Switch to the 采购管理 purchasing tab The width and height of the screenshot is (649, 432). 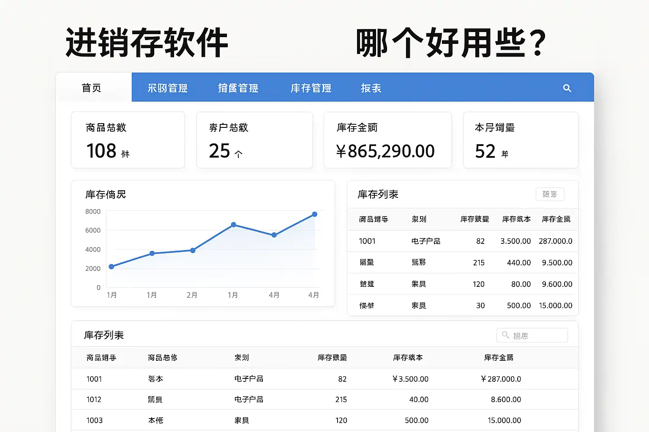167,88
